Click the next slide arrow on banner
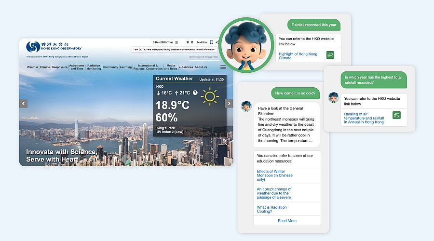The width and height of the screenshot is (434, 241). 229,104
